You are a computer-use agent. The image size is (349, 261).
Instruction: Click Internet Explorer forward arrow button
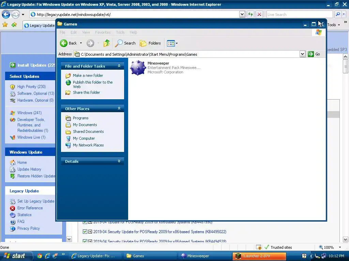tap(15, 14)
